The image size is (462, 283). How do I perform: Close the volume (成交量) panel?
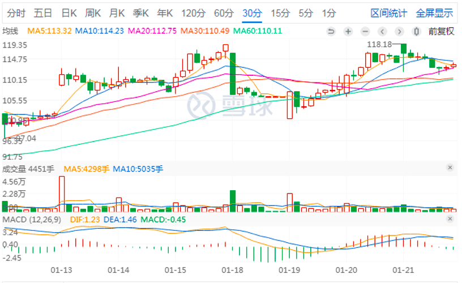(x=450, y=168)
